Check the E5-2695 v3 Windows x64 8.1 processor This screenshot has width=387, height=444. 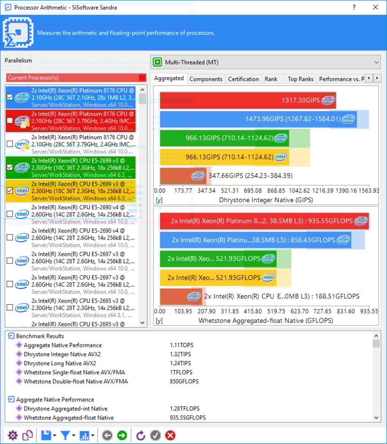pyautogui.click(x=9, y=307)
